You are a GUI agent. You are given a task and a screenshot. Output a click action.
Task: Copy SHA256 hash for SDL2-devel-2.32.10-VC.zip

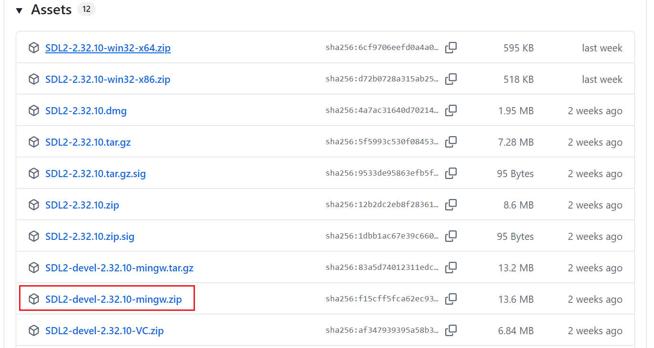point(451,330)
